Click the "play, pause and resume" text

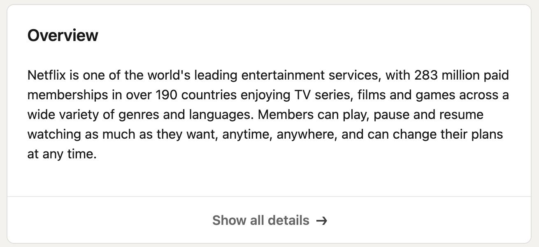point(413,115)
